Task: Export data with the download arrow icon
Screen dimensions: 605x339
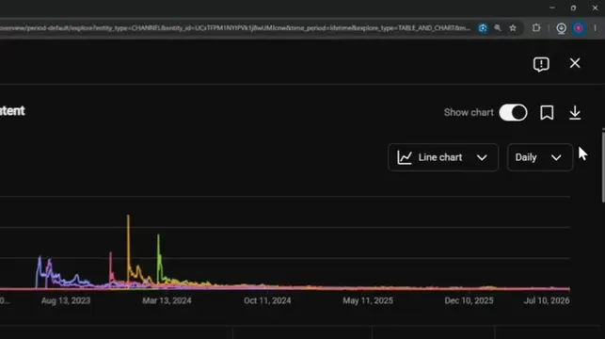Action: click(x=575, y=113)
